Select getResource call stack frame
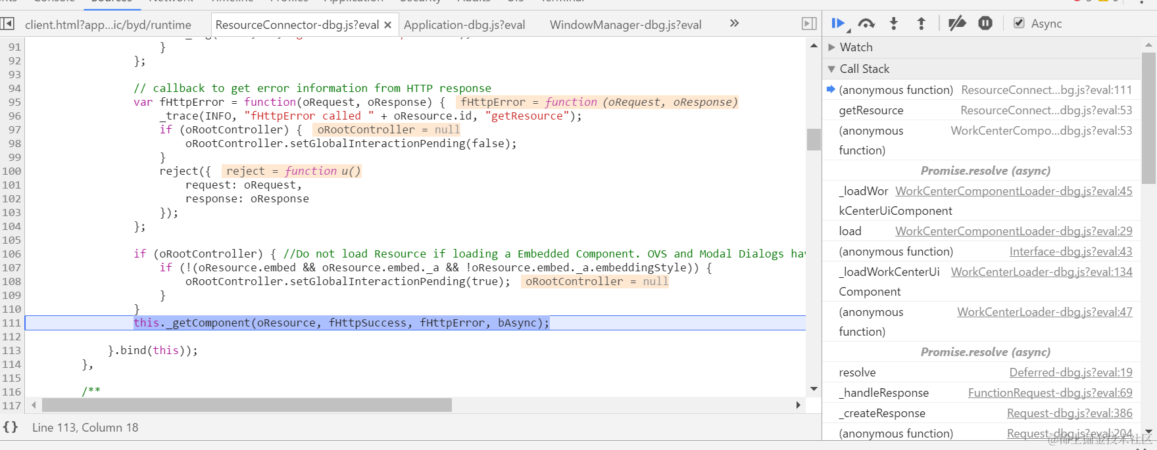This screenshot has height=450, width=1157. click(x=981, y=110)
